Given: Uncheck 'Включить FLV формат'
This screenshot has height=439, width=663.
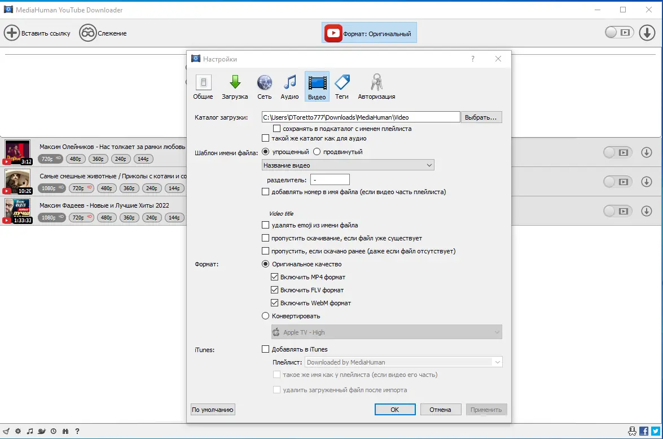Looking at the screenshot, I should [274, 289].
